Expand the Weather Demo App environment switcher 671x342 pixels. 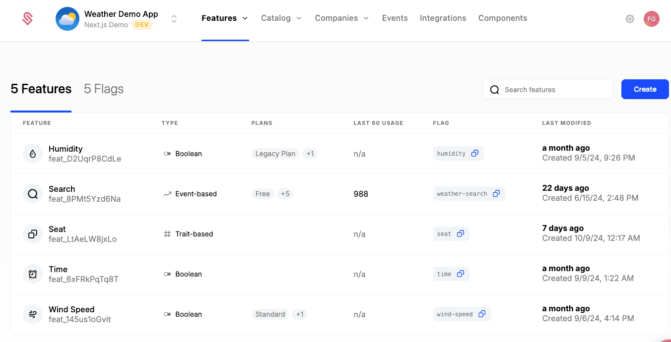pos(174,19)
